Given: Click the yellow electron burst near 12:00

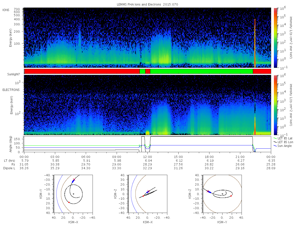Looking at the screenshot, I should pyautogui.click(x=147, y=133).
